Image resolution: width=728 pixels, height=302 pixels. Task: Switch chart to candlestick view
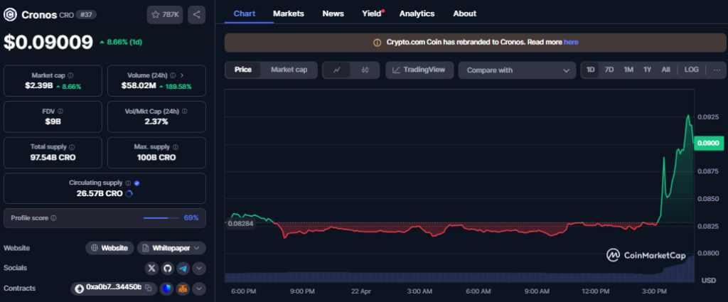click(x=365, y=70)
